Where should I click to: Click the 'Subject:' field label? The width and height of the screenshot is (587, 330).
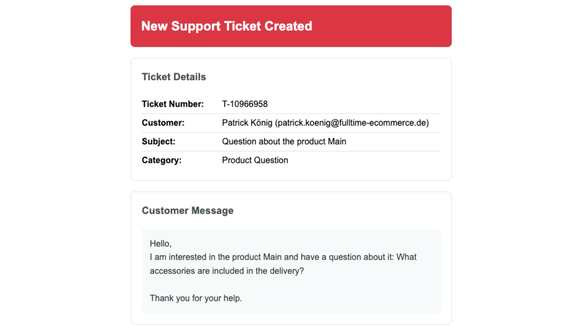coord(158,141)
